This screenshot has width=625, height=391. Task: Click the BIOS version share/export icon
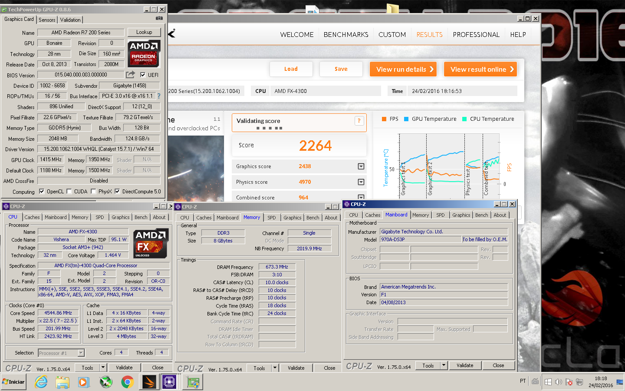(x=130, y=75)
